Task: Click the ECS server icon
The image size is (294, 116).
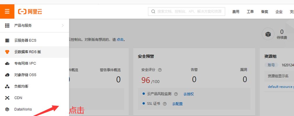Action: click(x=7, y=40)
